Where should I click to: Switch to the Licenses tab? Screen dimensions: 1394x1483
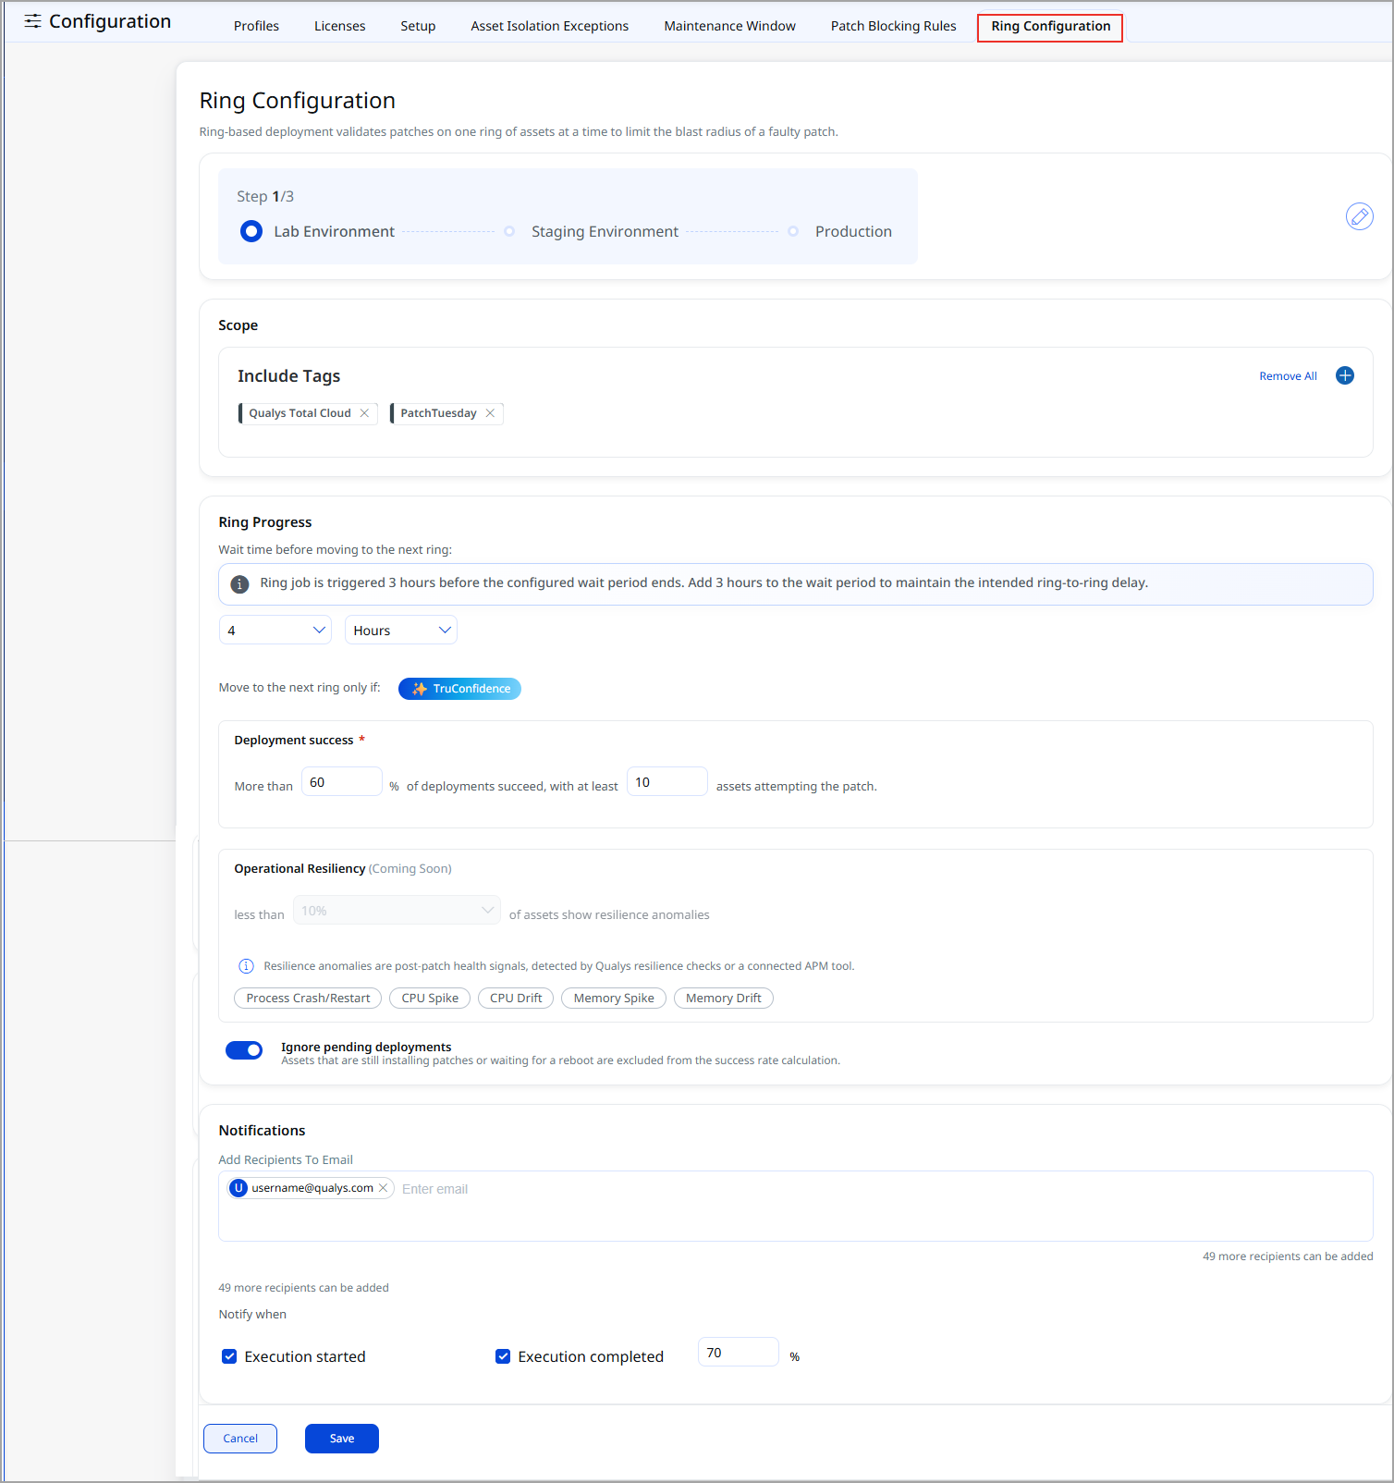[339, 26]
